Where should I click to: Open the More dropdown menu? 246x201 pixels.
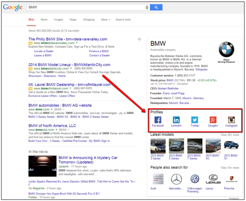point(106,20)
